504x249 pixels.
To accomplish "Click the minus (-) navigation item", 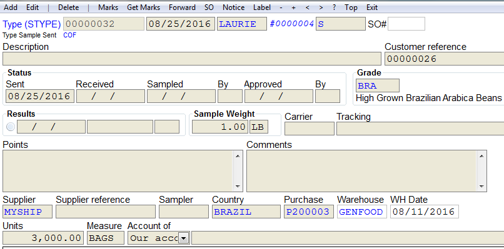I will (x=281, y=7).
